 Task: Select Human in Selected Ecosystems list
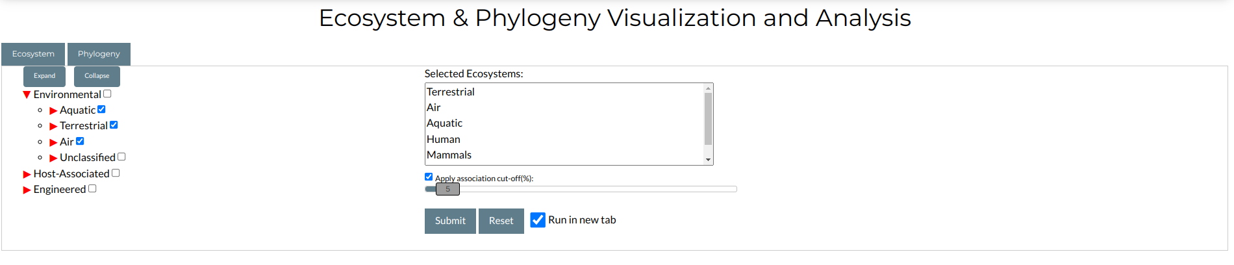point(444,139)
